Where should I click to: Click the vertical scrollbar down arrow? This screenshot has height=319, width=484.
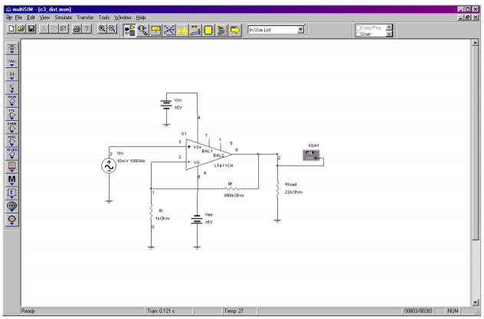475,301
